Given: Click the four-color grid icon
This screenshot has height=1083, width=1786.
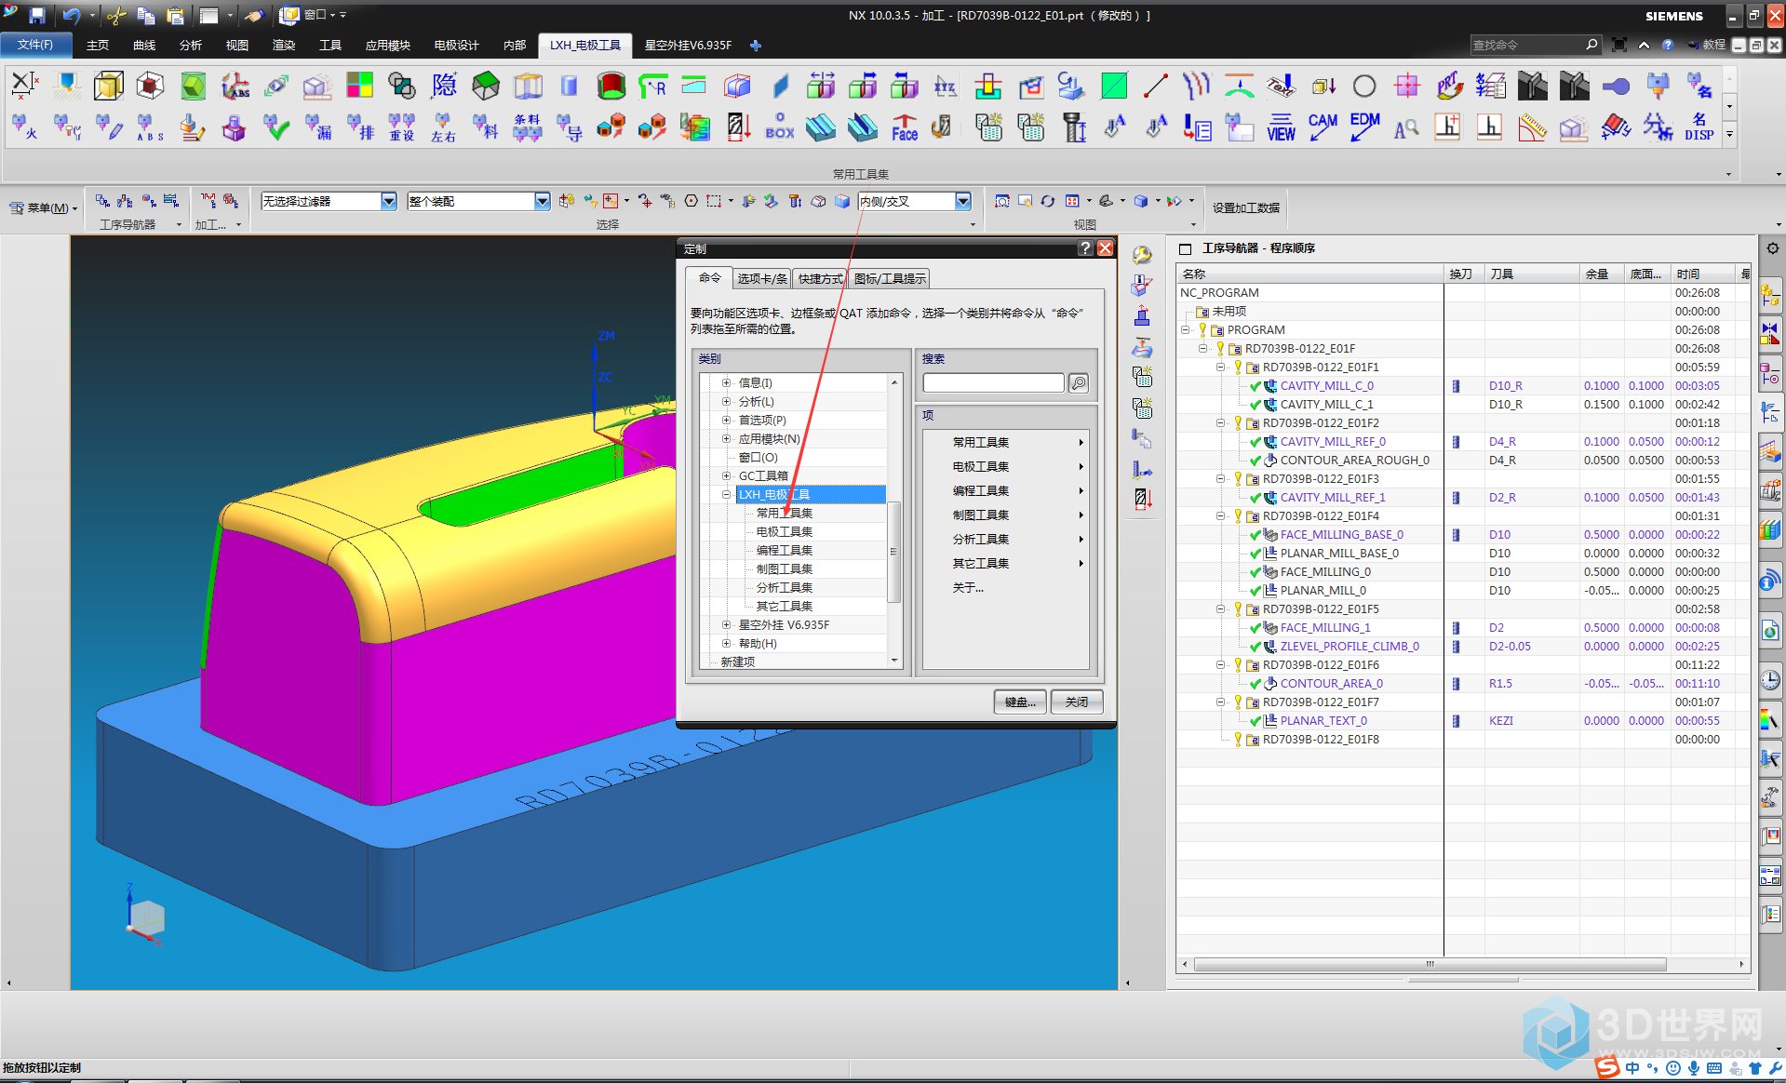Looking at the screenshot, I should click(359, 87).
